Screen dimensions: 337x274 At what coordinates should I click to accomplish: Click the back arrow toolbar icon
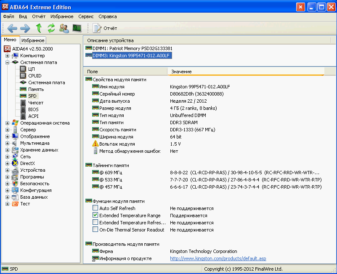[x=12, y=28]
